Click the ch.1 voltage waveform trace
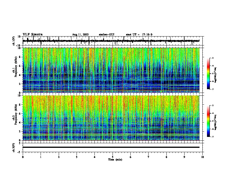 click(x=111, y=41)
